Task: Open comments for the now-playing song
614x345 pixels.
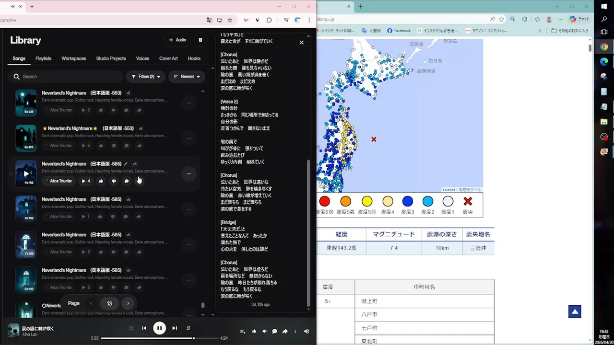Action: [274, 331]
